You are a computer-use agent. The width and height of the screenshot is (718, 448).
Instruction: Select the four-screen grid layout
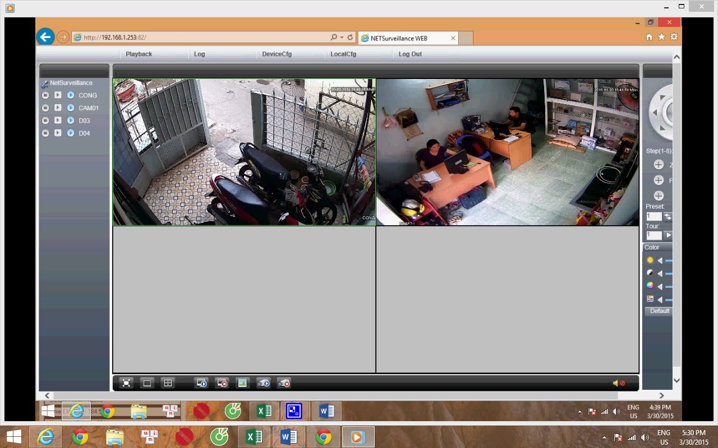coord(167,383)
